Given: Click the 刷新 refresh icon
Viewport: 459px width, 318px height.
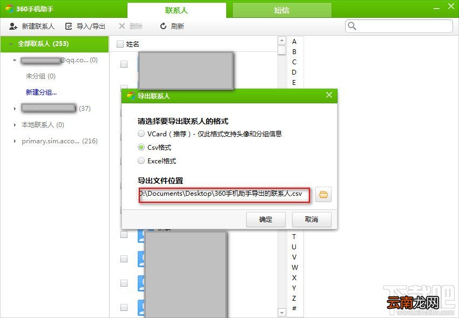Looking at the screenshot, I should click(163, 27).
